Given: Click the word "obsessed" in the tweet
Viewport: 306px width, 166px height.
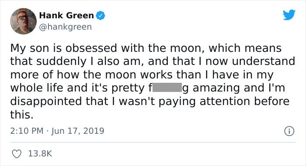Looking at the screenshot, I should tap(91, 48).
